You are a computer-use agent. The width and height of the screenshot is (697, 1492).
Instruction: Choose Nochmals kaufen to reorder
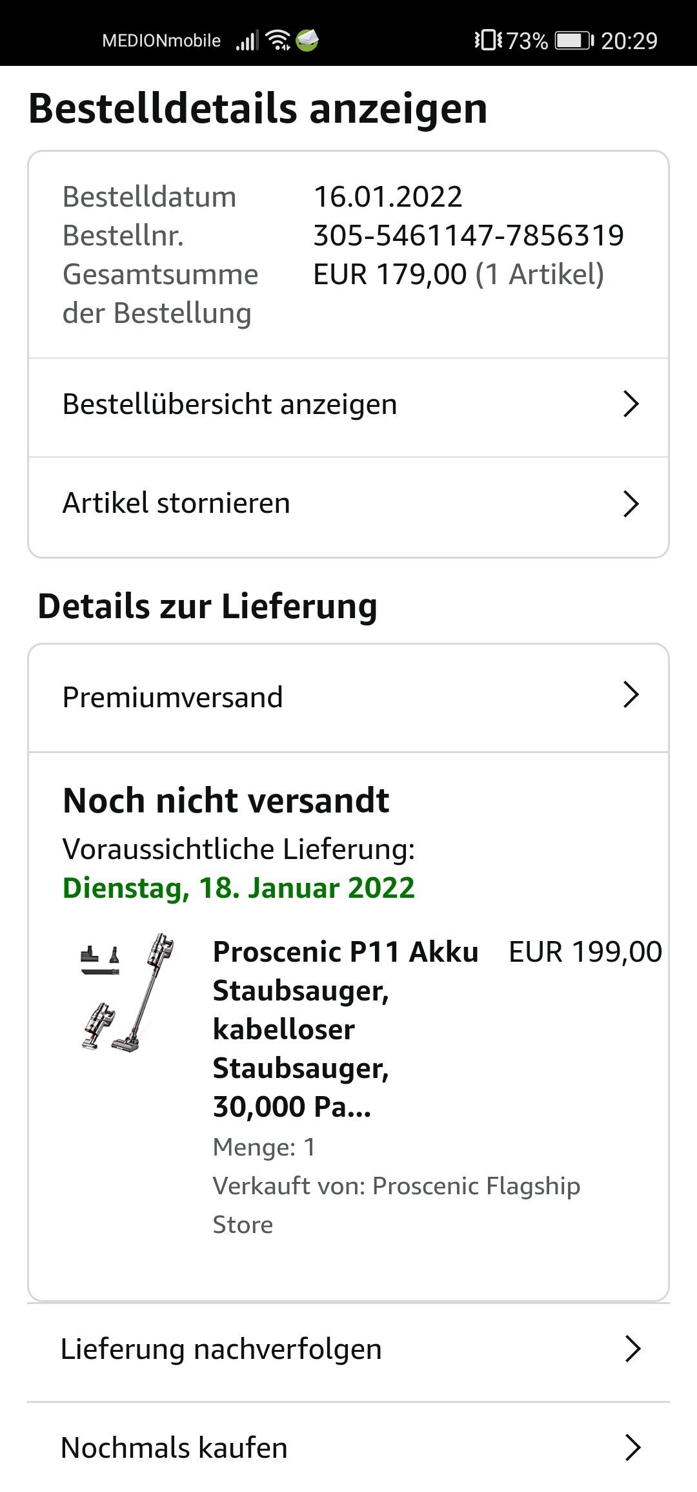click(x=174, y=1448)
